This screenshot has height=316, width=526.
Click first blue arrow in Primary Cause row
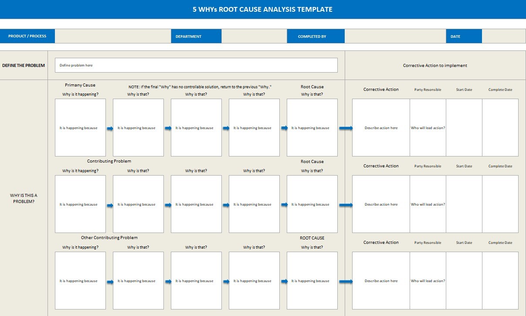(x=109, y=128)
